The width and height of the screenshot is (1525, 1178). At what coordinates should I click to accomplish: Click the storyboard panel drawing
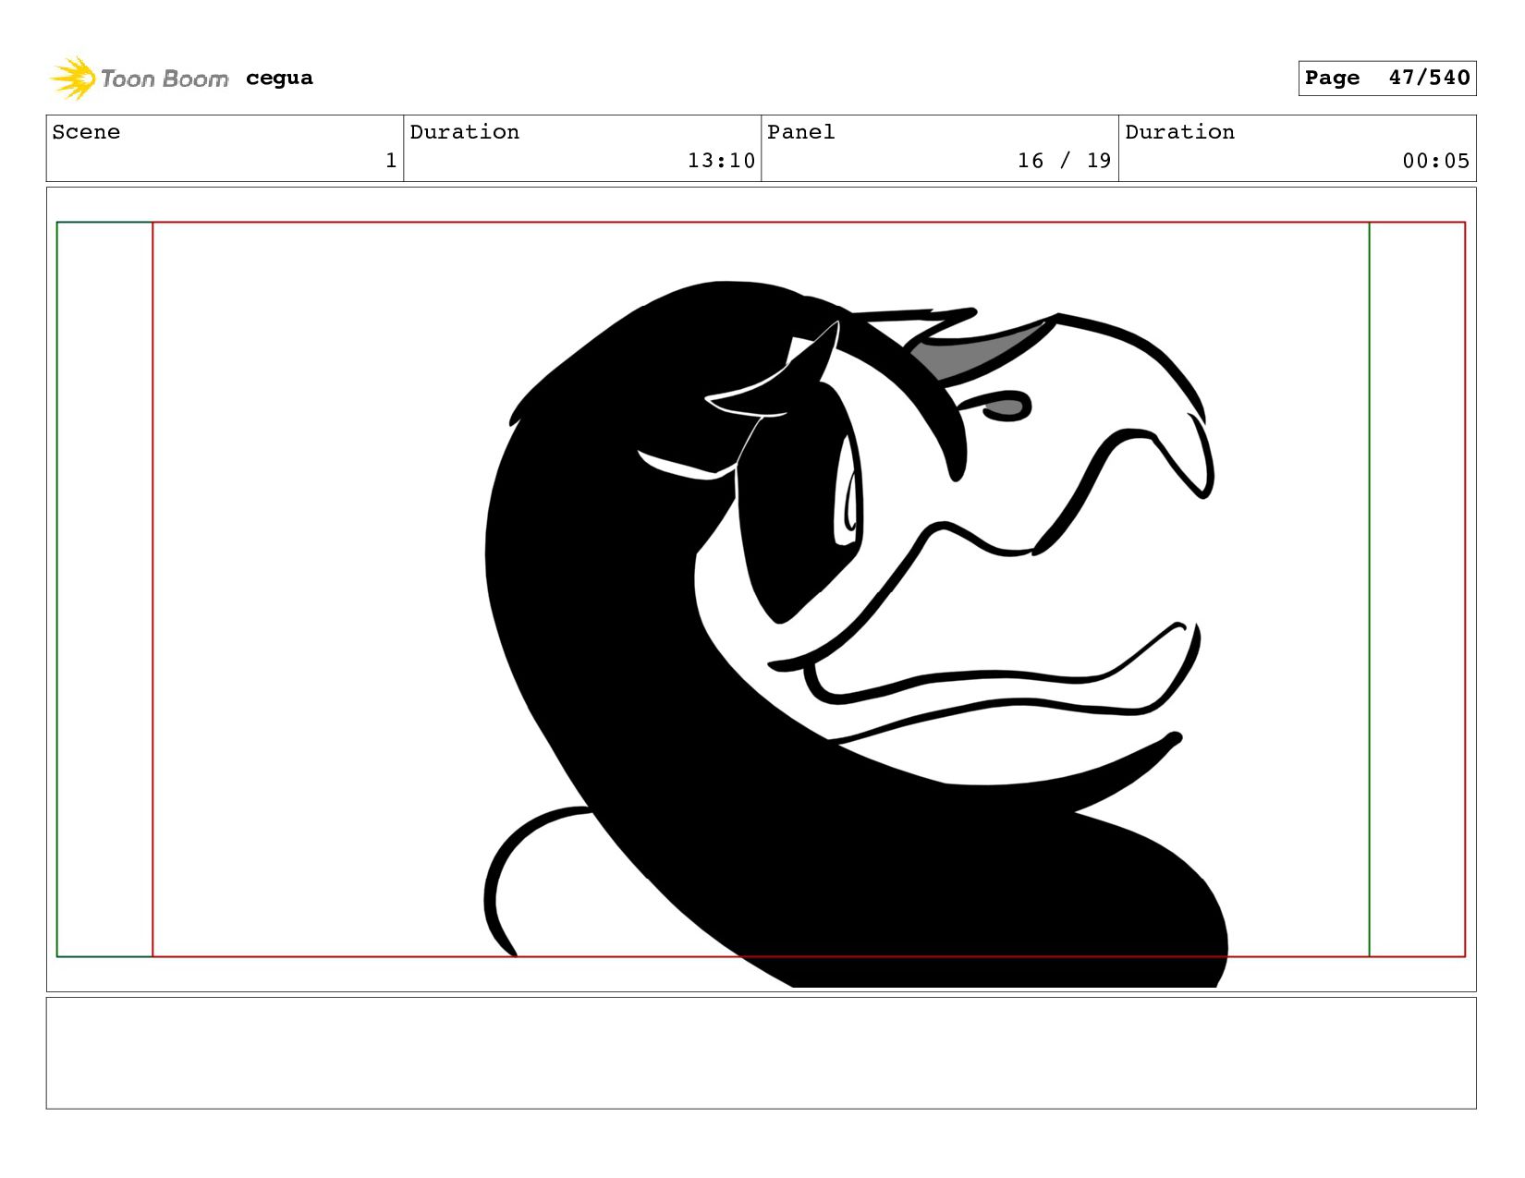761,589
